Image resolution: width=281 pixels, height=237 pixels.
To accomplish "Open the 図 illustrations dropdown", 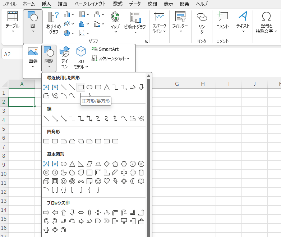I will coord(33,27).
